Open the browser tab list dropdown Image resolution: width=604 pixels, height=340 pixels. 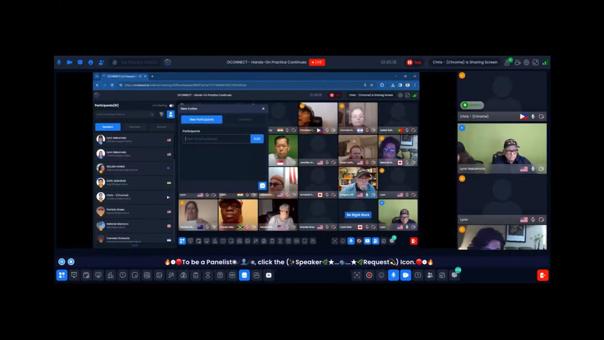point(97,76)
